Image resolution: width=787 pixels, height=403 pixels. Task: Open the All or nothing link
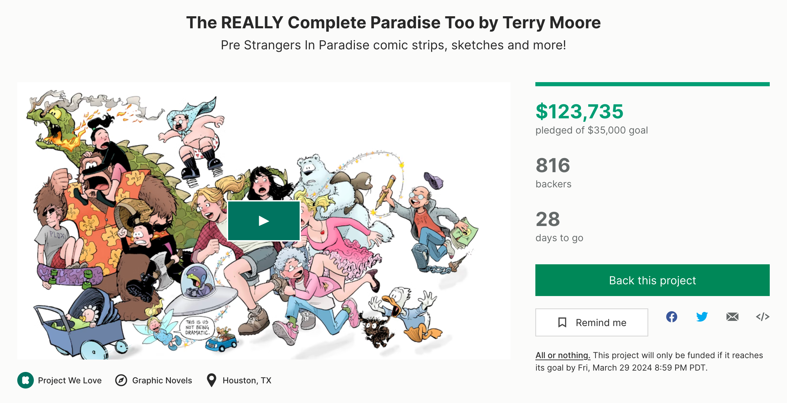[563, 355]
